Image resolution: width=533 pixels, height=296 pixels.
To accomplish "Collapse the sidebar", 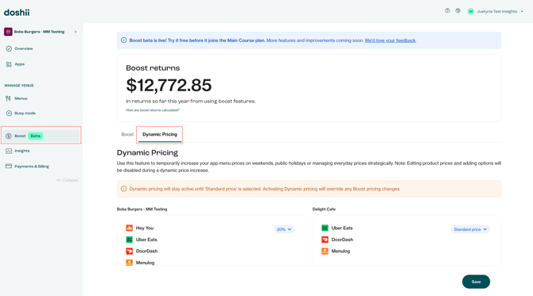I will (x=68, y=180).
